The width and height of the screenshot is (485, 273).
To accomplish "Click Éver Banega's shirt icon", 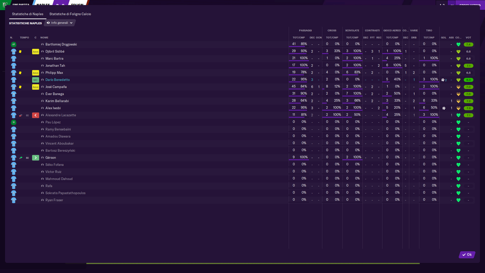I will pyautogui.click(x=14, y=94).
